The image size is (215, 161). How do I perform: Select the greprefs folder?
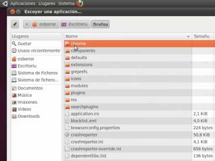coord(140,72)
